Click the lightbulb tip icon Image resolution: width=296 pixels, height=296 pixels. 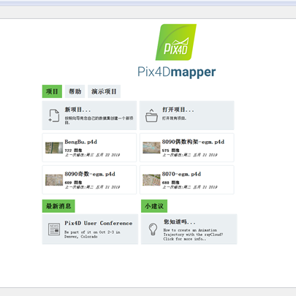153,229
